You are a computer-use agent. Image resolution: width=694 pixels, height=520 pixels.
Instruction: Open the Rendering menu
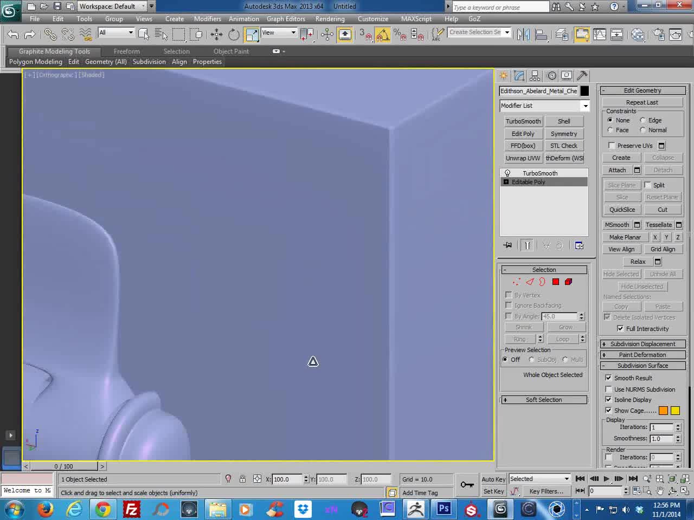[330, 19]
